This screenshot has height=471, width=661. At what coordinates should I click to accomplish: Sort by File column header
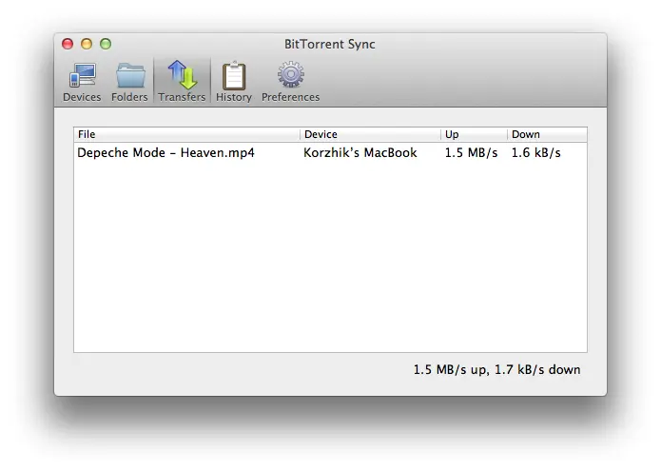click(x=186, y=134)
